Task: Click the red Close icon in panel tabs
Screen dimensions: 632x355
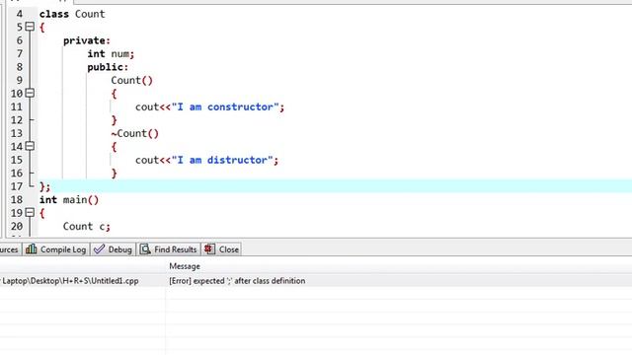Action: [x=209, y=249]
